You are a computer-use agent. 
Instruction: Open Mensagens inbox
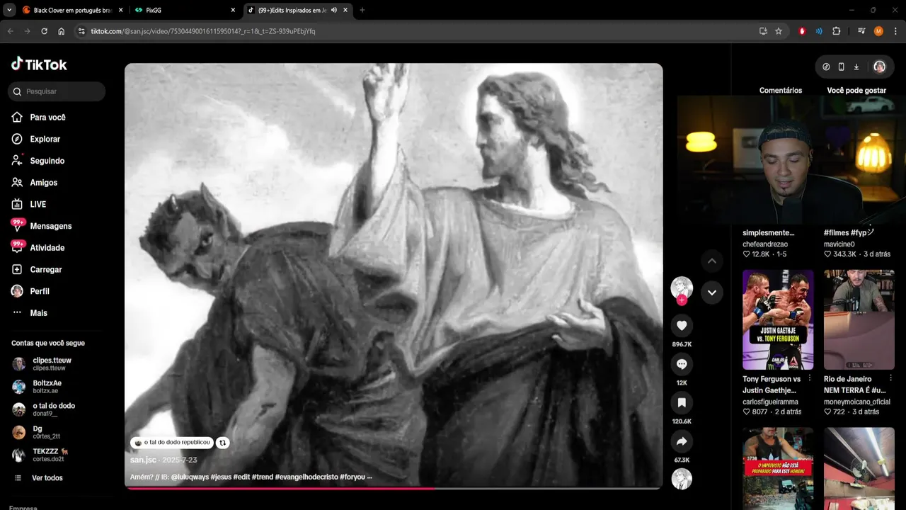pos(42,226)
